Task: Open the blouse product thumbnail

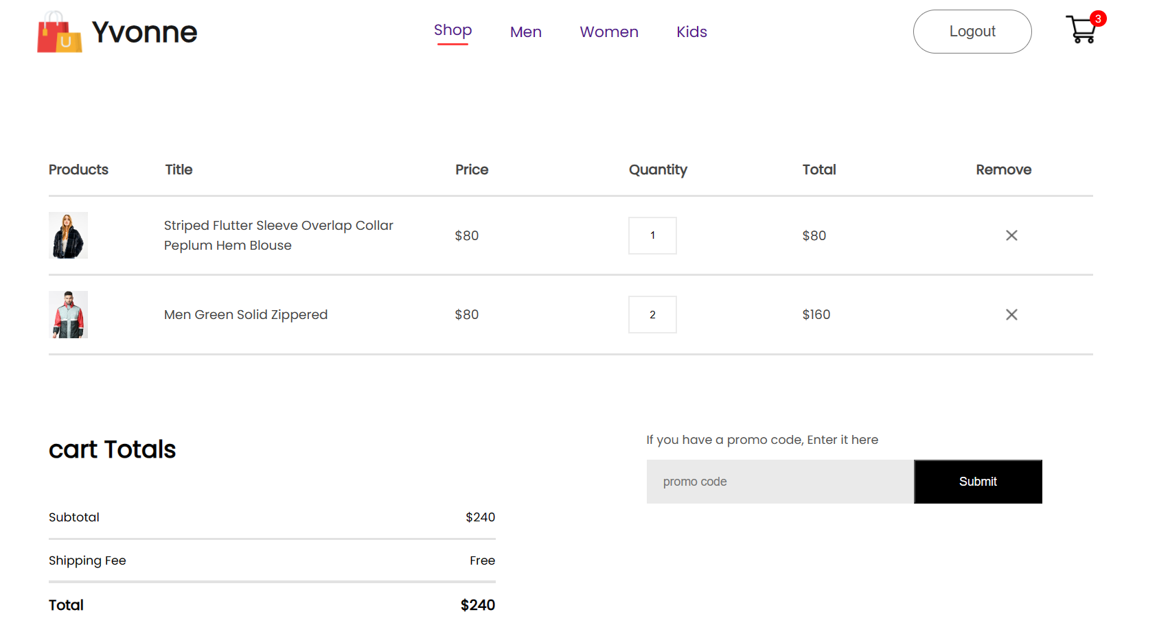Action: coord(68,235)
